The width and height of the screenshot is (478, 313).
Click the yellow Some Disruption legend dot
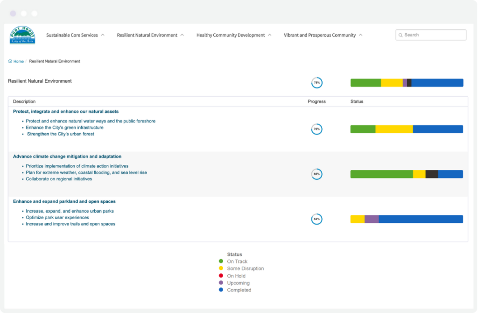coord(221,268)
